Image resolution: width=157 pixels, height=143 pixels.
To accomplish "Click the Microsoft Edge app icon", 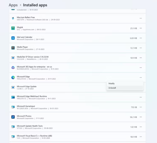I will pos(13,78).
